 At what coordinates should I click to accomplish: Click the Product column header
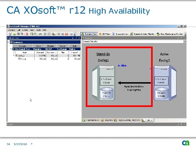pos(51,46)
